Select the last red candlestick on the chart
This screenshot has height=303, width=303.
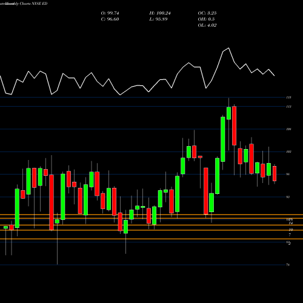pos(275,173)
